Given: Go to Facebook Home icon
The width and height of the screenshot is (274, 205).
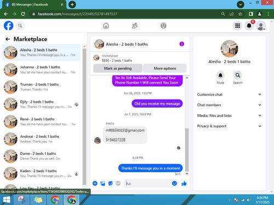Looking at the screenshot, I should [x=106, y=26].
